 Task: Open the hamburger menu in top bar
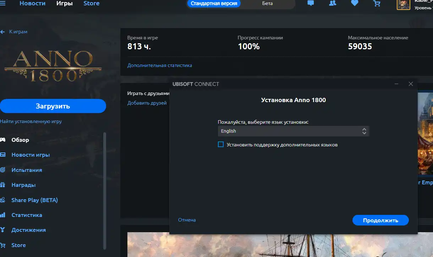tap(2, 4)
